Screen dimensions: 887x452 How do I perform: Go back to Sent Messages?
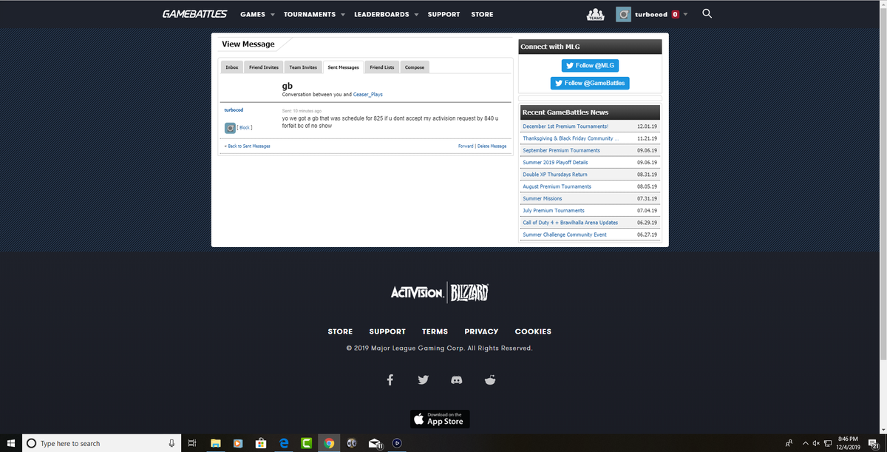[248, 146]
